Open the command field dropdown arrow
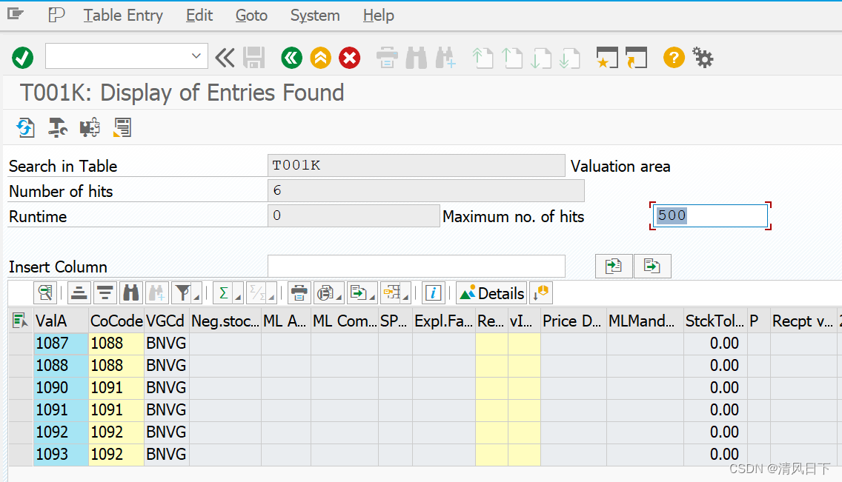842x482 pixels. tap(196, 56)
